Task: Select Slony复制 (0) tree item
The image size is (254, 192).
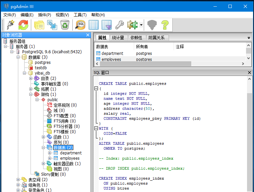Action: [53, 174]
